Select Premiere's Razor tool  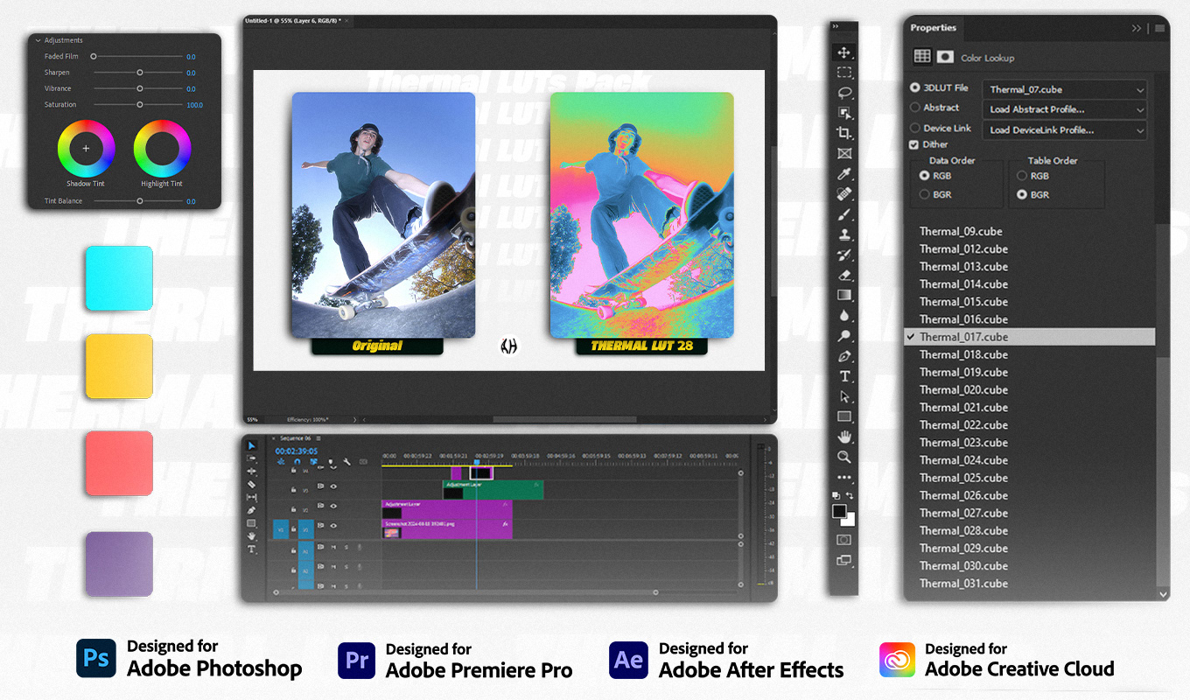[x=251, y=485]
